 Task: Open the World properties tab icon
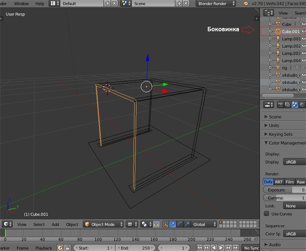[302, 104]
